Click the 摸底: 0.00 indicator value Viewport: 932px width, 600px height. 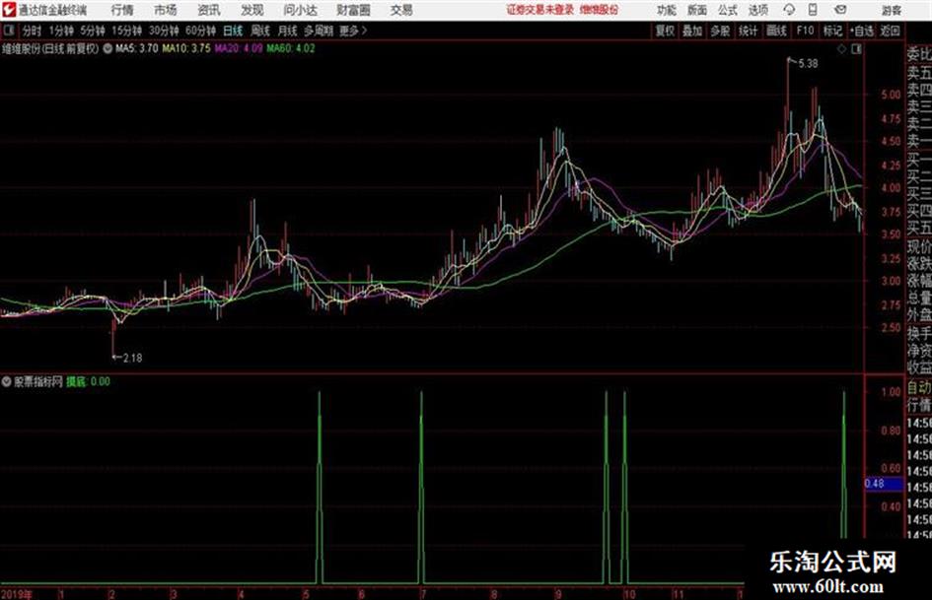[x=88, y=381]
